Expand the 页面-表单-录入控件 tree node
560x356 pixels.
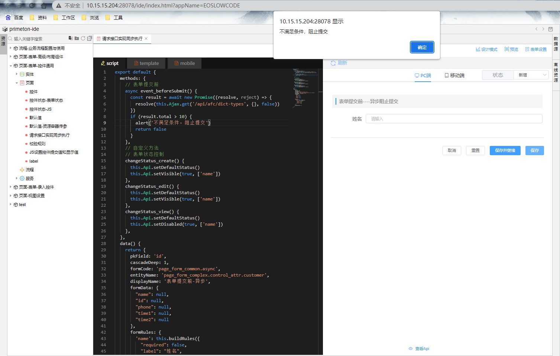pos(11,187)
